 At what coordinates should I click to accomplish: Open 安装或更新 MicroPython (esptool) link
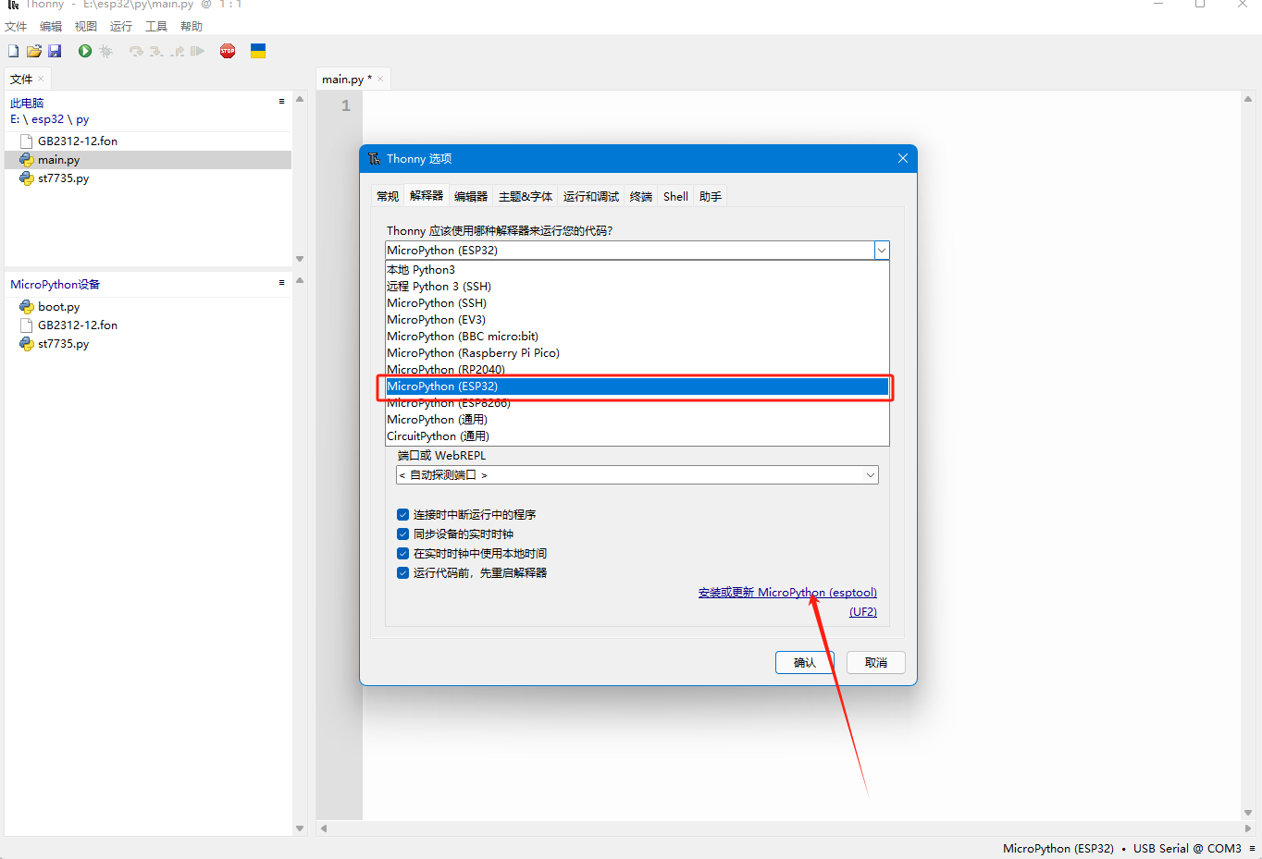pyautogui.click(x=787, y=593)
